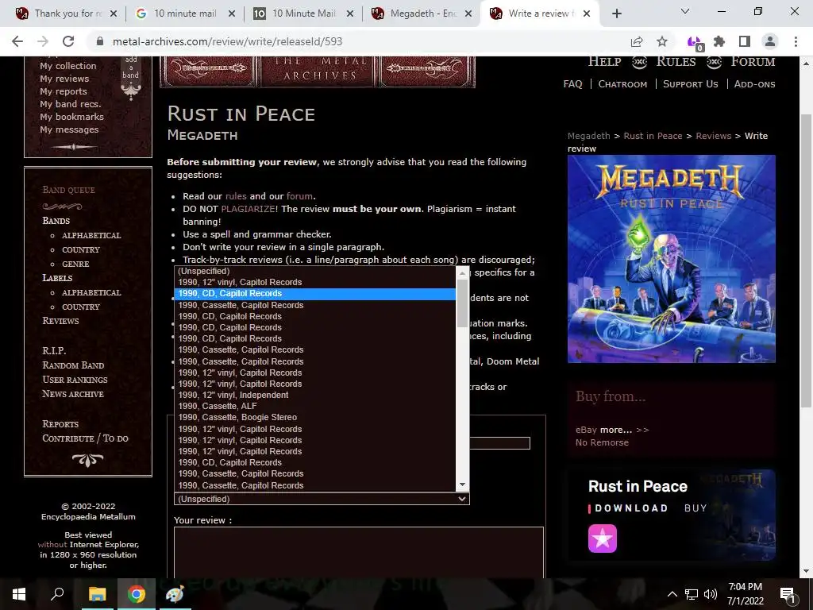This screenshot has width=813, height=610.
Task: Open the Rules link in header
Action: [x=676, y=62]
